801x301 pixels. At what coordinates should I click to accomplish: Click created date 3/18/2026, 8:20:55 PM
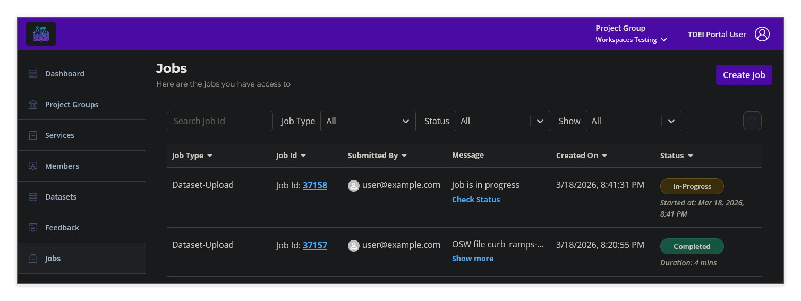(x=600, y=245)
